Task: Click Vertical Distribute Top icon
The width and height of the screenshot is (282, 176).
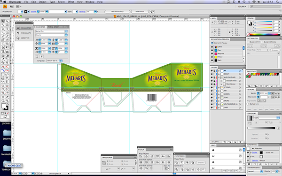Action: coord(141,162)
